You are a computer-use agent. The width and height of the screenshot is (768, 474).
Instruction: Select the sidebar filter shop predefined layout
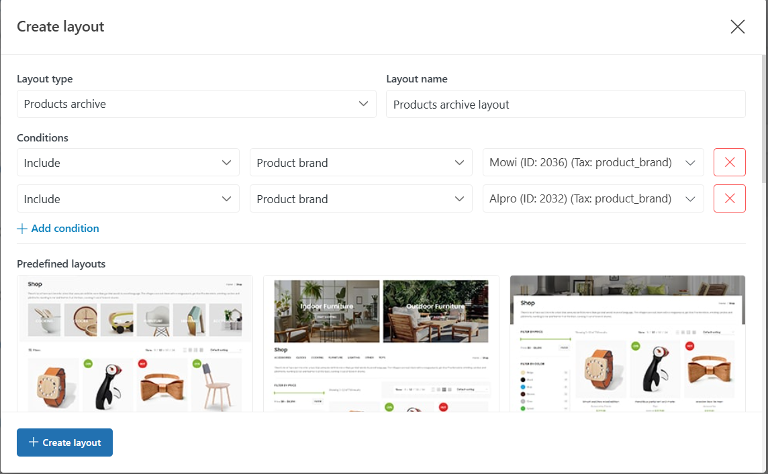pos(628,343)
